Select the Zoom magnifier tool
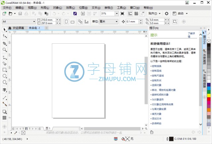Image resolution: width=212 pixels, height=144 pixels. click(x=4, y=50)
